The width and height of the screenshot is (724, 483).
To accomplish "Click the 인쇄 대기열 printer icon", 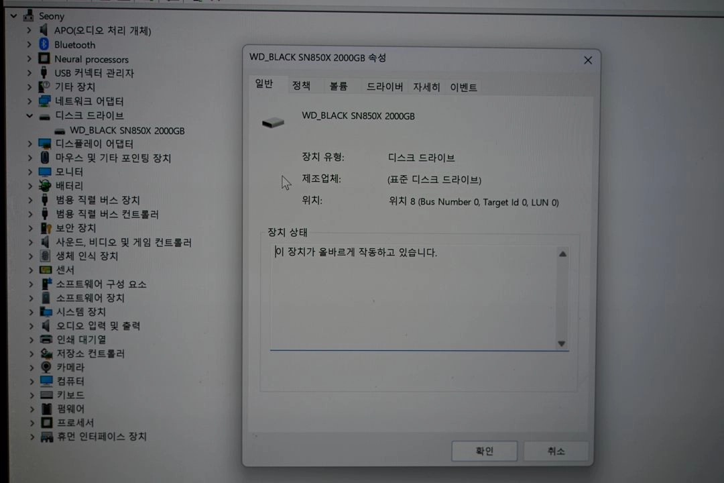I will [x=46, y=339].
